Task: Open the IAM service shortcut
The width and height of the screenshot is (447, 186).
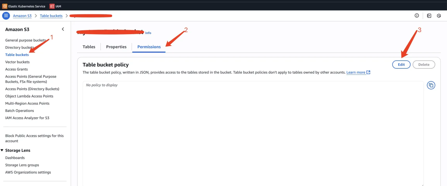Action: (x=55, y=6)
